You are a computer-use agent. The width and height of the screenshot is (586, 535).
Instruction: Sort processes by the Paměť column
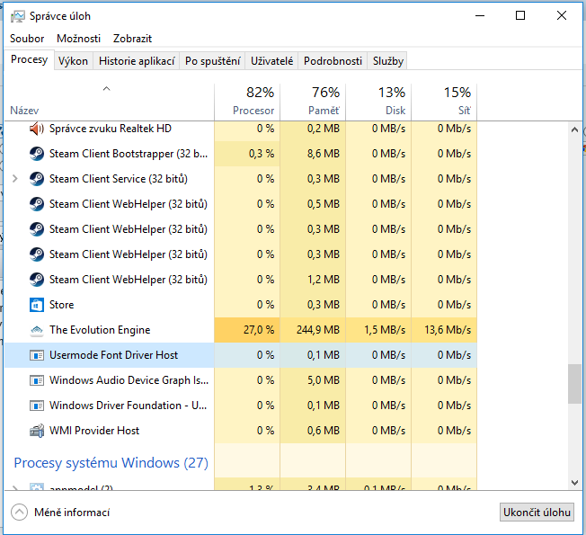313,101
